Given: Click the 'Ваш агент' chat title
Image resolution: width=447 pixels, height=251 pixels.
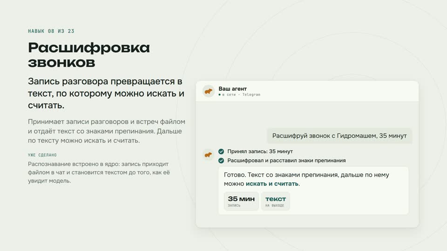Looking at the screenshot, I should (x=233, y=89).
